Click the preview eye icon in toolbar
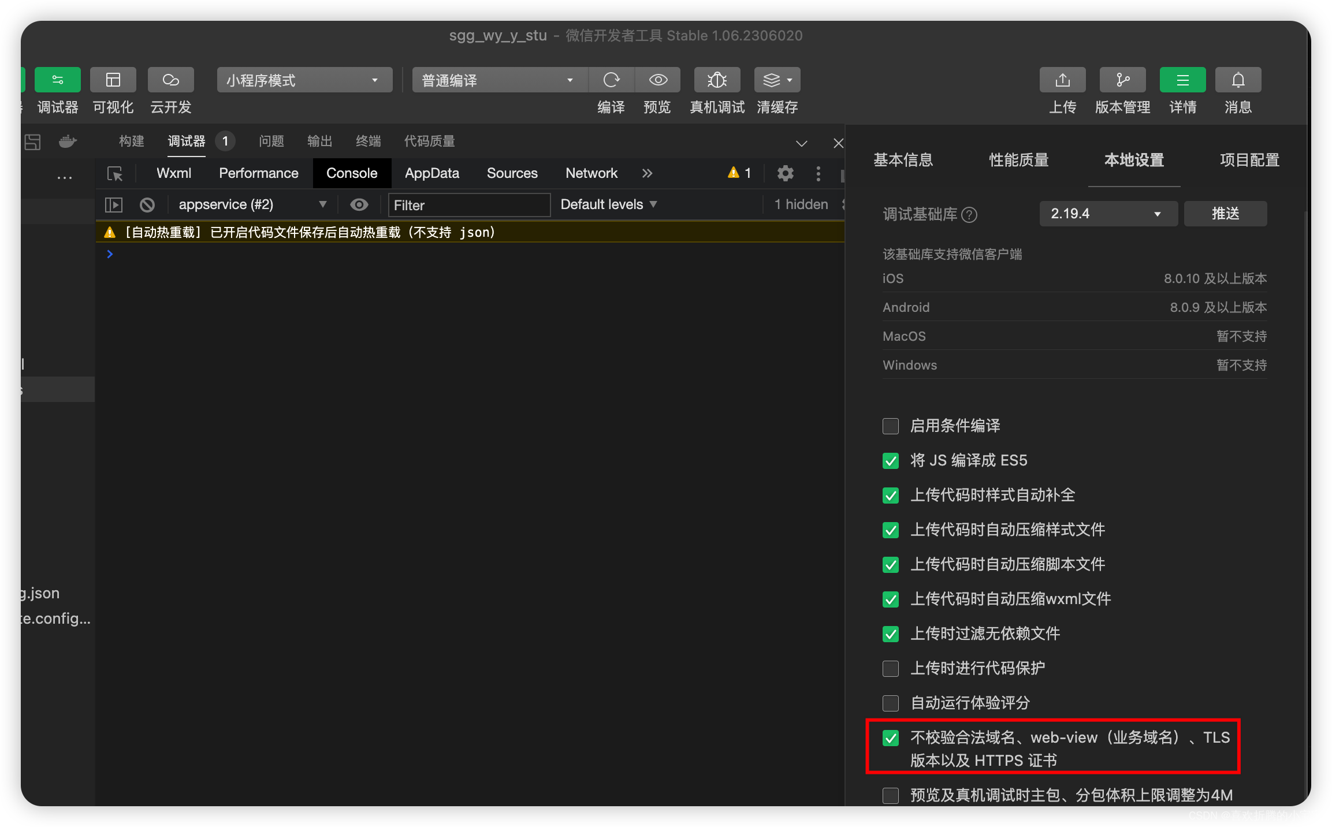This screenshot has width=1332, height=827. (x=658, y=80)
